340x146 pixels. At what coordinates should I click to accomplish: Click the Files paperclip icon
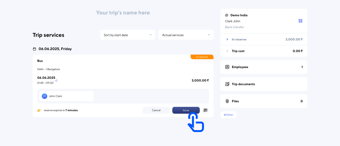227,101
